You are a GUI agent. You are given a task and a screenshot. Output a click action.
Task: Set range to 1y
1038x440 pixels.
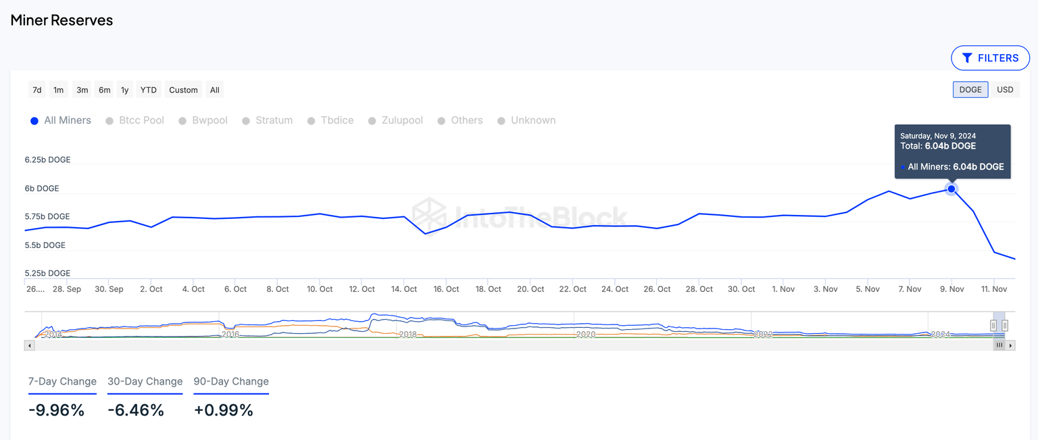point(124,90)
